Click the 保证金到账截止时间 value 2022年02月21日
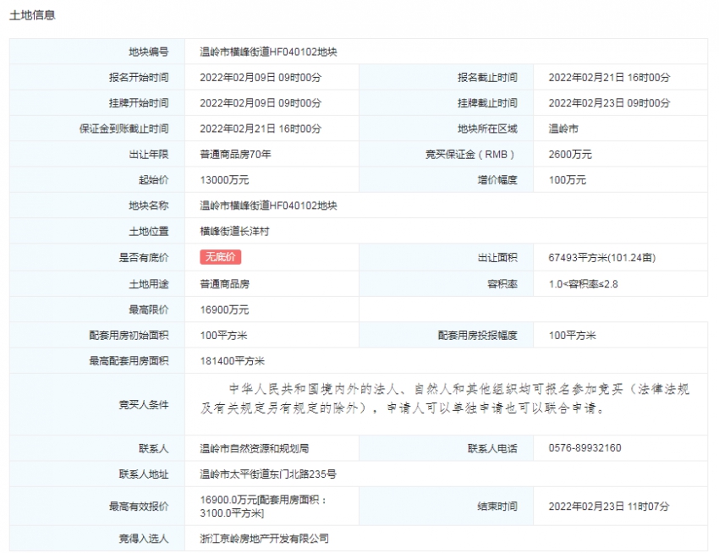The image size is (719, 553). (x=237, y=129)
